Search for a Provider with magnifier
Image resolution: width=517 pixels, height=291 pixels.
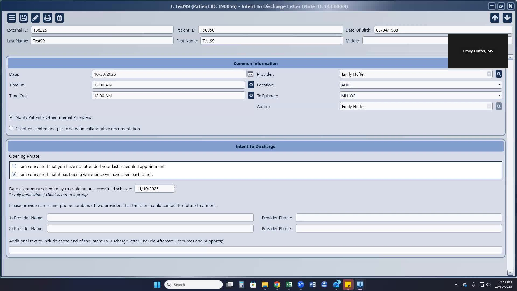pos(499,74)
